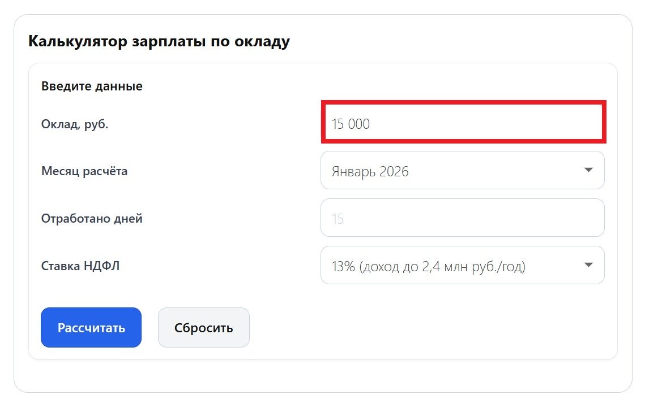Activate the blue Рассчитать calculation button
Viewport: 645px width, 408px height.
(x=91, y=327)
